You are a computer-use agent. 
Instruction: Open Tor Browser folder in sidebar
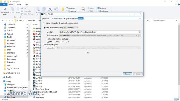pos(11,40)
